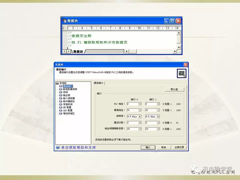
Task: Click the 默认值 button
Action: coord(174,89)
